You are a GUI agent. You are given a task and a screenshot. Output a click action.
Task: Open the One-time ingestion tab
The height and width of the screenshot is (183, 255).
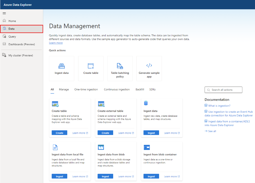point(86,89)
